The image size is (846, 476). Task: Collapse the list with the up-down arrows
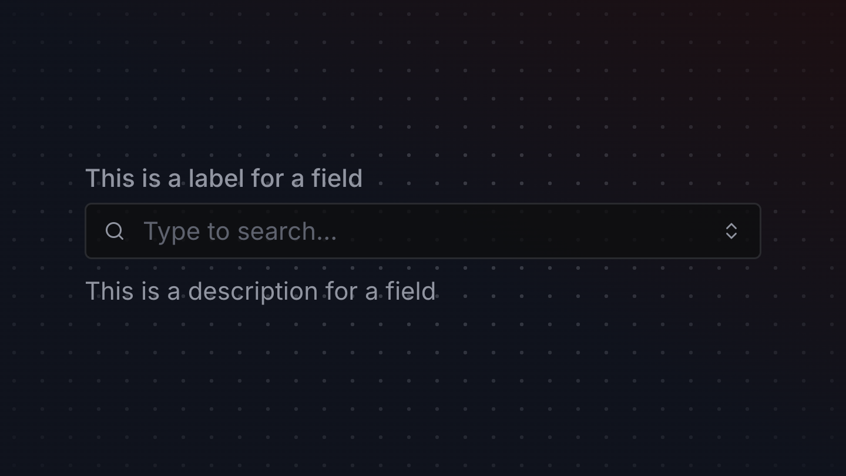731,231
